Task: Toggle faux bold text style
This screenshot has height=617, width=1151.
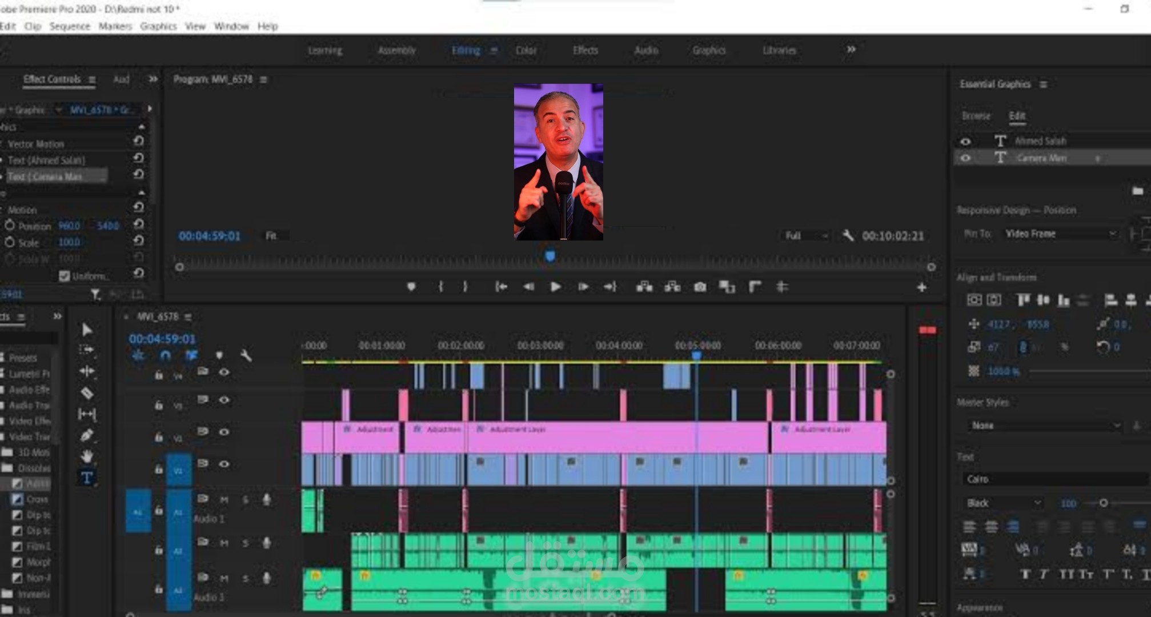Action: (x=1025, y=574)
